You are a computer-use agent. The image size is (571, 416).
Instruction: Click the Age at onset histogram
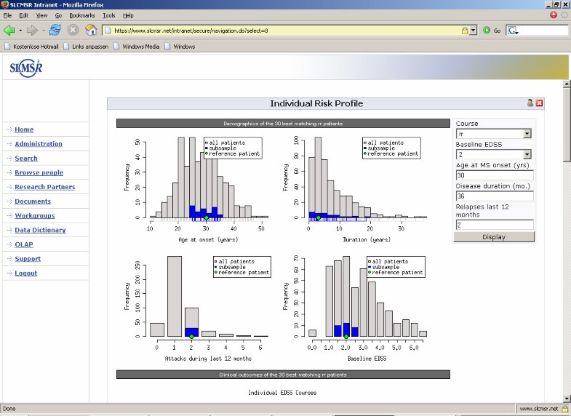196,189
